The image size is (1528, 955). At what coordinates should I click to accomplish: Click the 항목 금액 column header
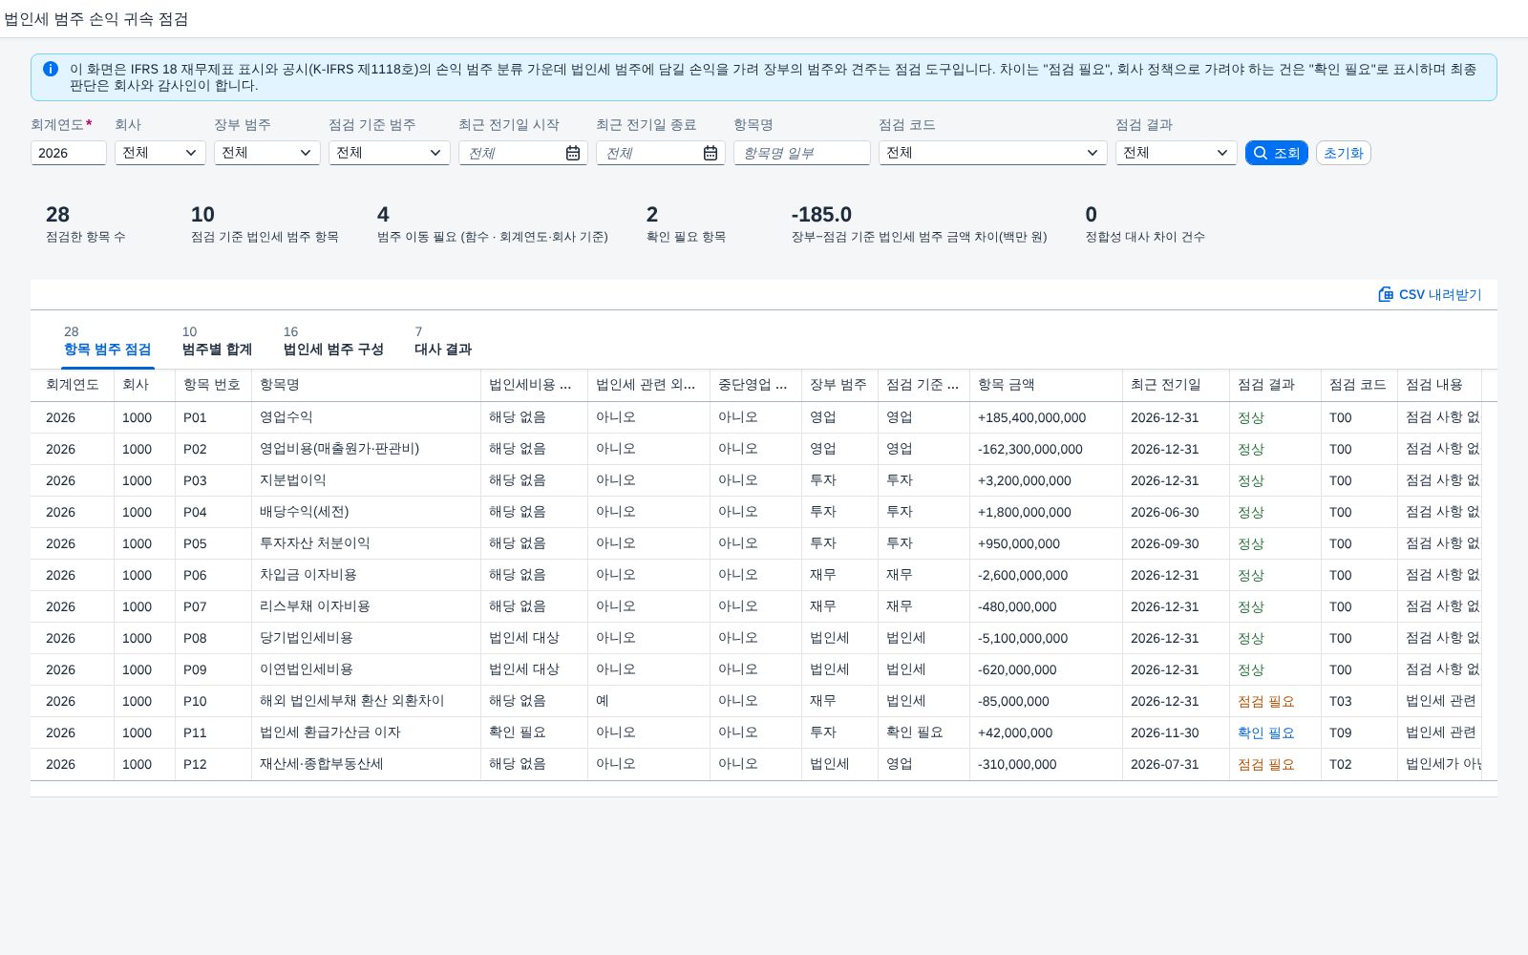(1046, 385)
